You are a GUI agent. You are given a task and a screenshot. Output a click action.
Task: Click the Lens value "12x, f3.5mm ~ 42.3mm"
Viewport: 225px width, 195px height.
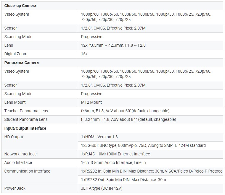(113, 45)
